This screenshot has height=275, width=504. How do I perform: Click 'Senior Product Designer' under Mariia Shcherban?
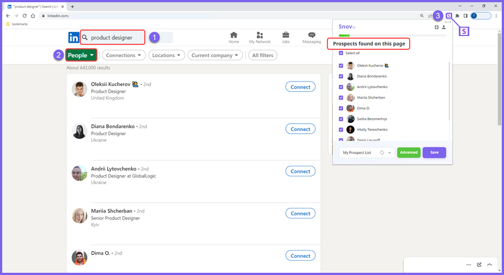[x=115, y=218]
